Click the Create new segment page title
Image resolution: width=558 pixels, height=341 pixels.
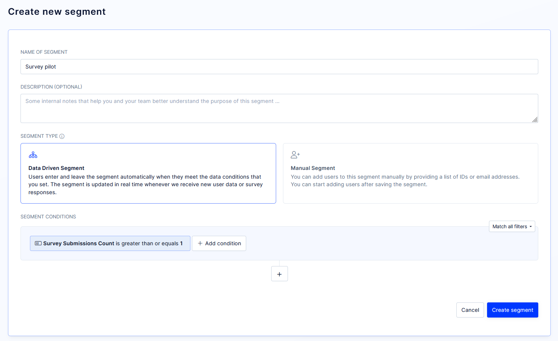pyautogui.click(x=57, y=11)
